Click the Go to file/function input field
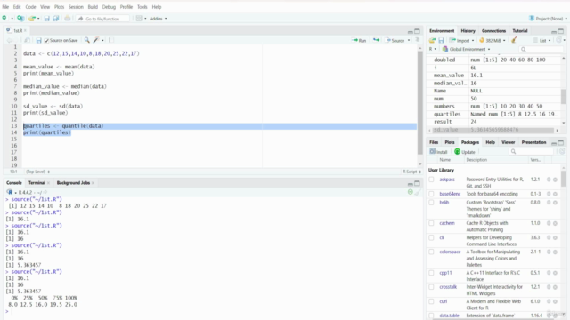 [x=103, y=19]
